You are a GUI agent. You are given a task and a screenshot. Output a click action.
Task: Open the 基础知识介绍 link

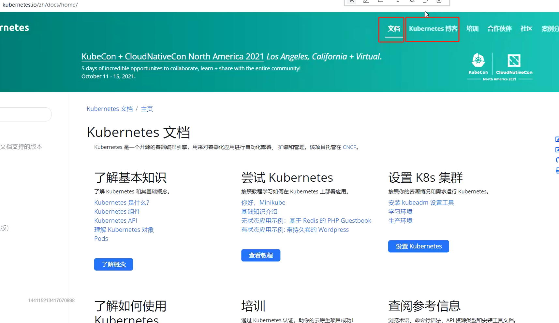(259, 212)
